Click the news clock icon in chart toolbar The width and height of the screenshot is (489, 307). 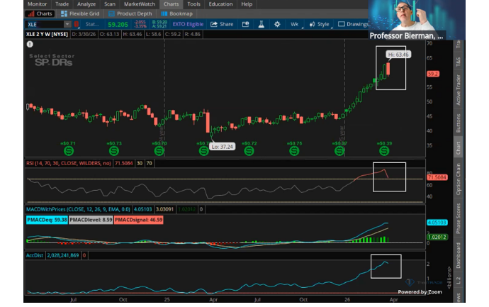245,24
